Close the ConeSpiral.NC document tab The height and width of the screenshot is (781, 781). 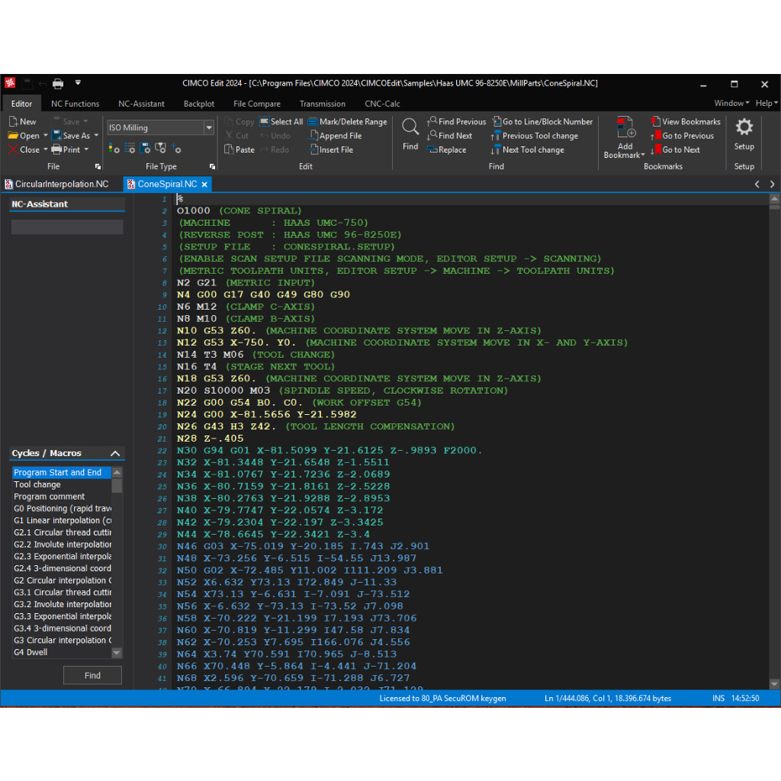[x=204, y=185]
